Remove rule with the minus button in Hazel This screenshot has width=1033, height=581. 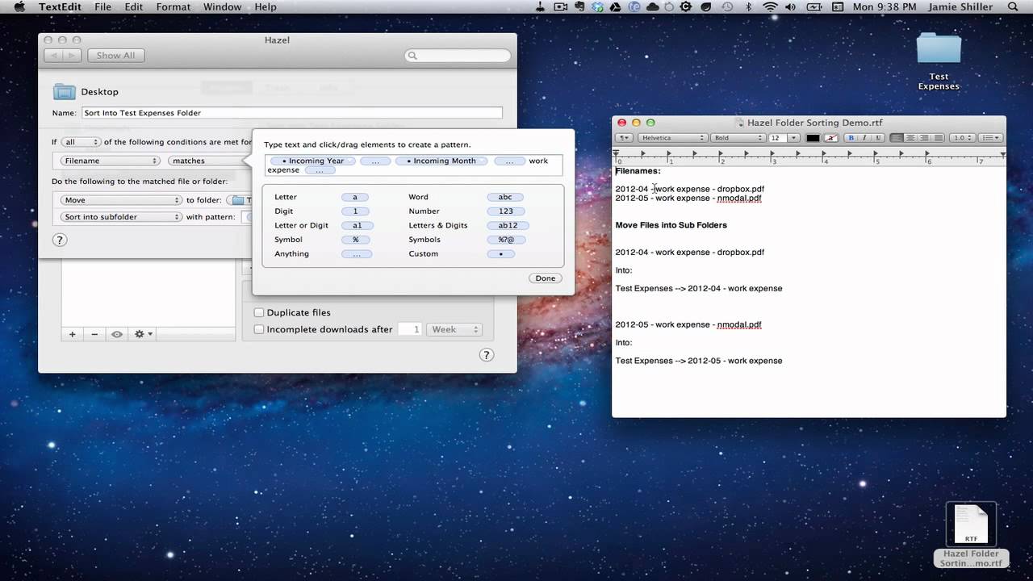94,333
